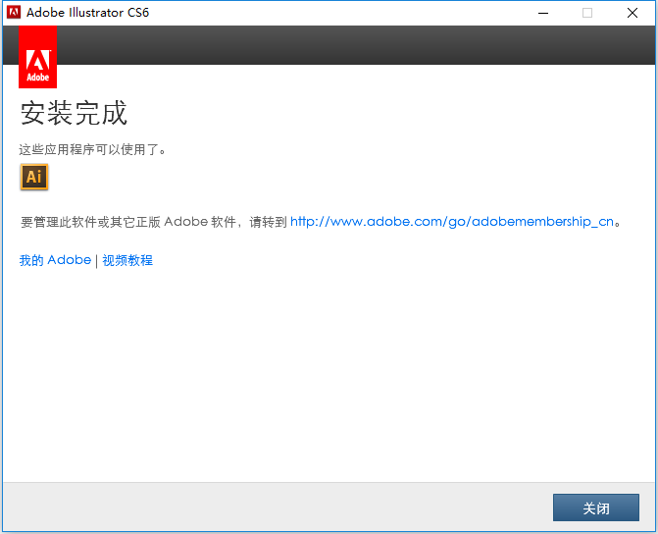
Task: Click the title bar Adobe icon
Action: (x=14, y=13)
